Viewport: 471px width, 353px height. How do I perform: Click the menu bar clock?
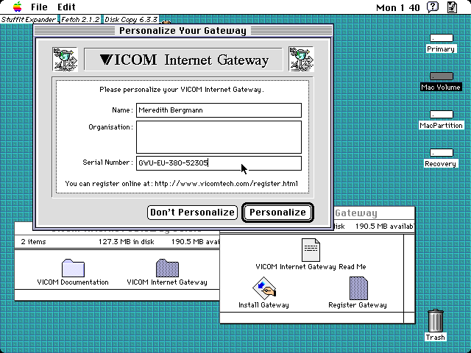[x=397, y=7]
